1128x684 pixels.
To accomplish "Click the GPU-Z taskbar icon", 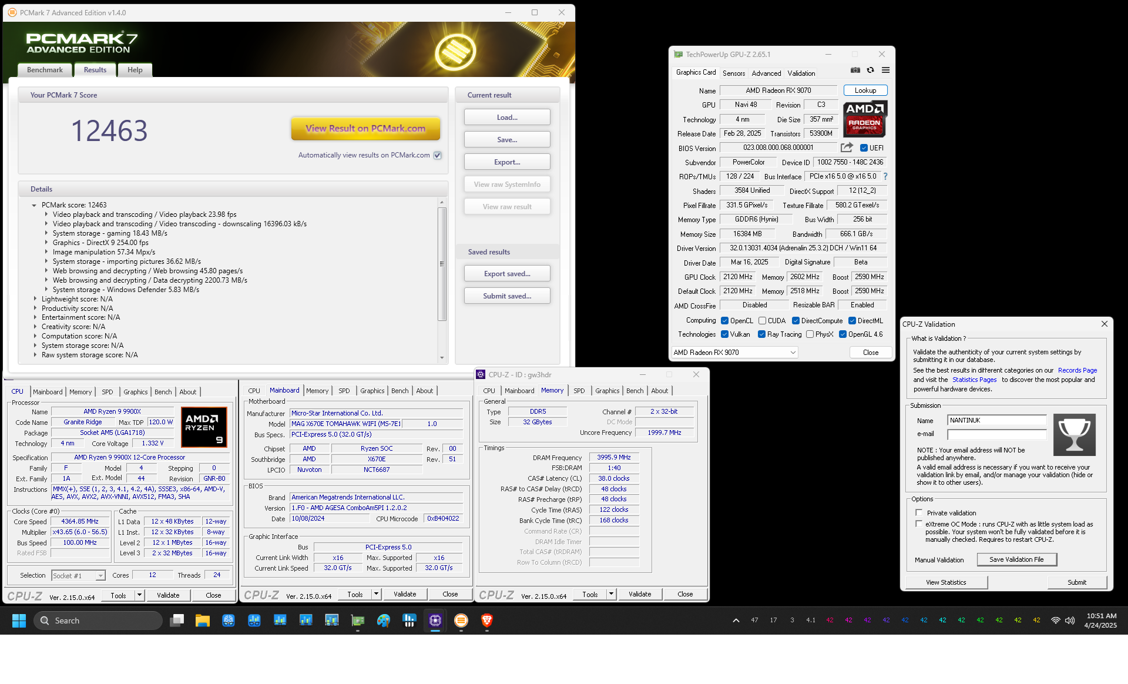I will pyautogui.click(x=358, y=621).
